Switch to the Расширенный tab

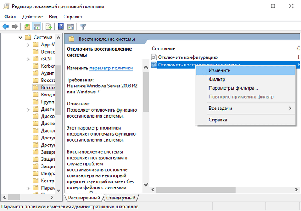point(84,198)
